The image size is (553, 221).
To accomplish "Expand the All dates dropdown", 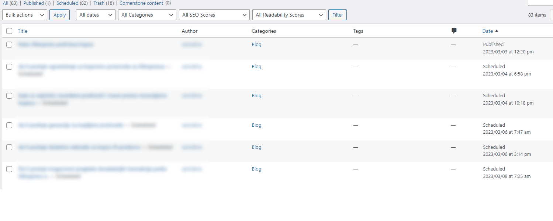I will pyautogui.click(x=96, y=15).
